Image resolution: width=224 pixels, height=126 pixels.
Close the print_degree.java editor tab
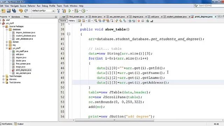tap(216, 17)
